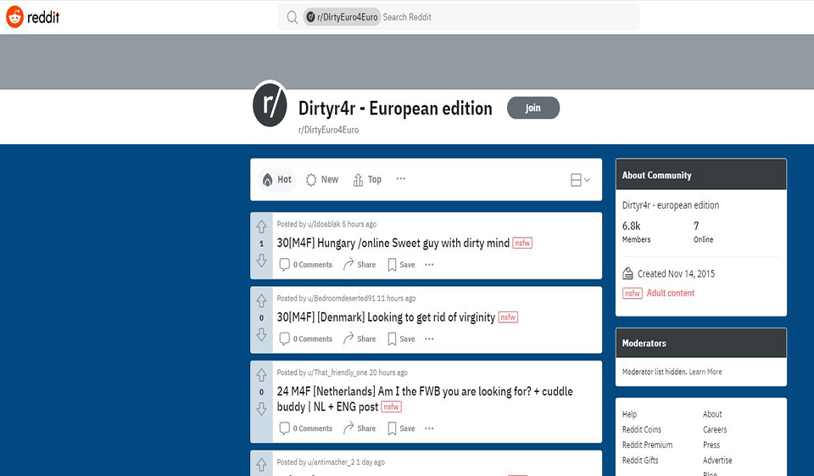Open the Reddit Premium footer link
The image size is (814, 476).
[647, 445]
